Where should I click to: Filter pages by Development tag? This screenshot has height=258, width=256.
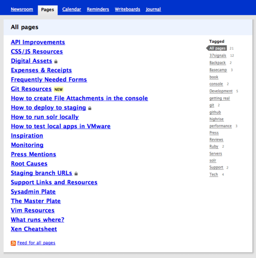click(x=221, y=91)
